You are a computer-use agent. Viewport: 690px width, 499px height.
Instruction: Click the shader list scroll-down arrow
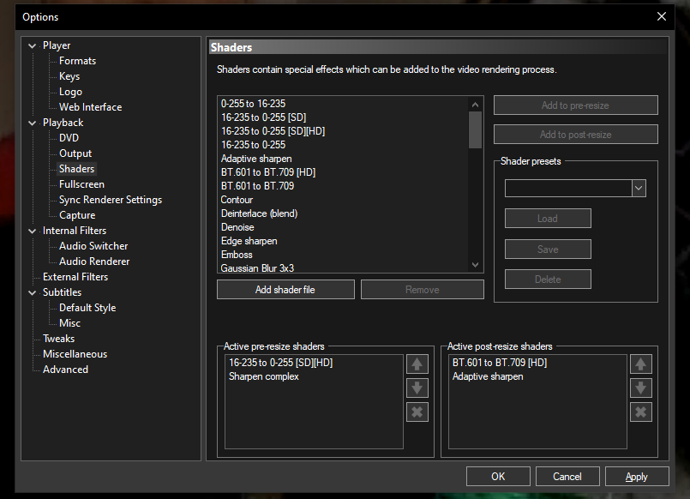(x=474, y=266)
